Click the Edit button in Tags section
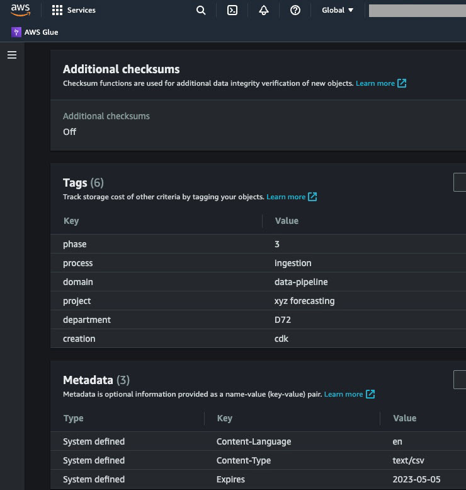The width and height of the screenshot is (466, 490). [x=460, y=182]
